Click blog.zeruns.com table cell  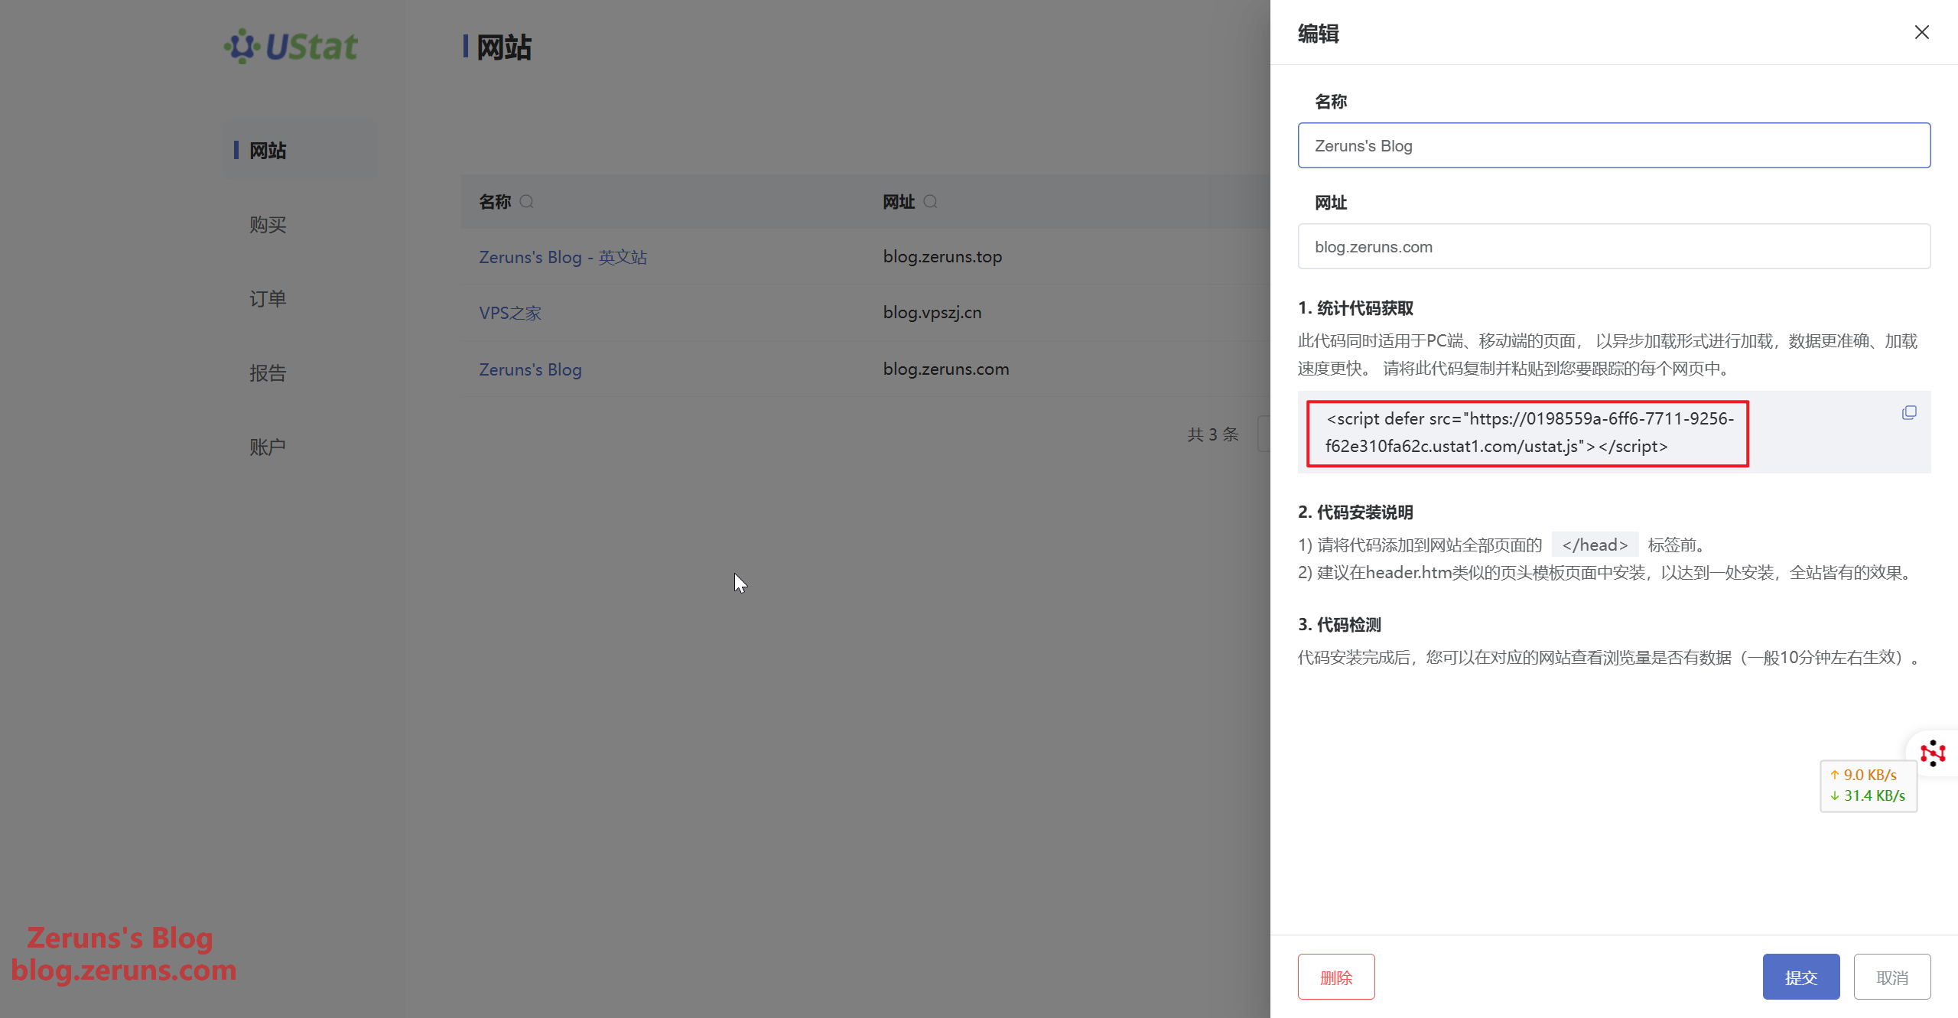pyautogui.click(x=945, y=369)
